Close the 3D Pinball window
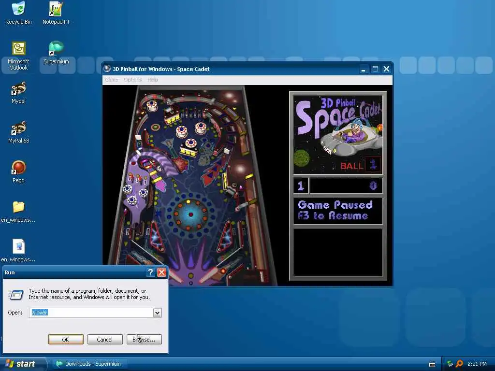The height and width of the screenshot is (371, 495). click(386, 69)
